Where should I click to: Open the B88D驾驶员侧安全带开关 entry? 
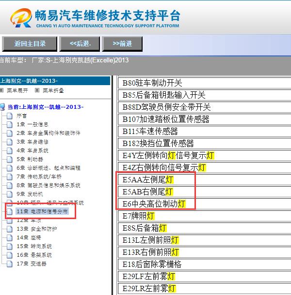coord(204,107)
